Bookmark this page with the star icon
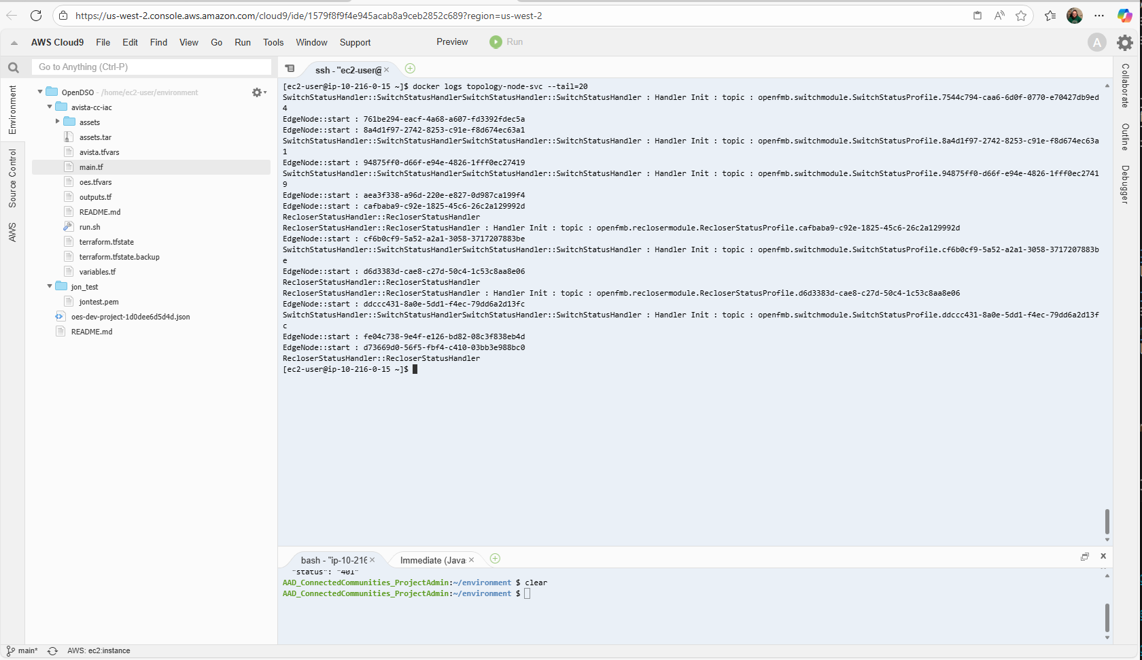The image size is (1142, 660). pos(1021,16)
